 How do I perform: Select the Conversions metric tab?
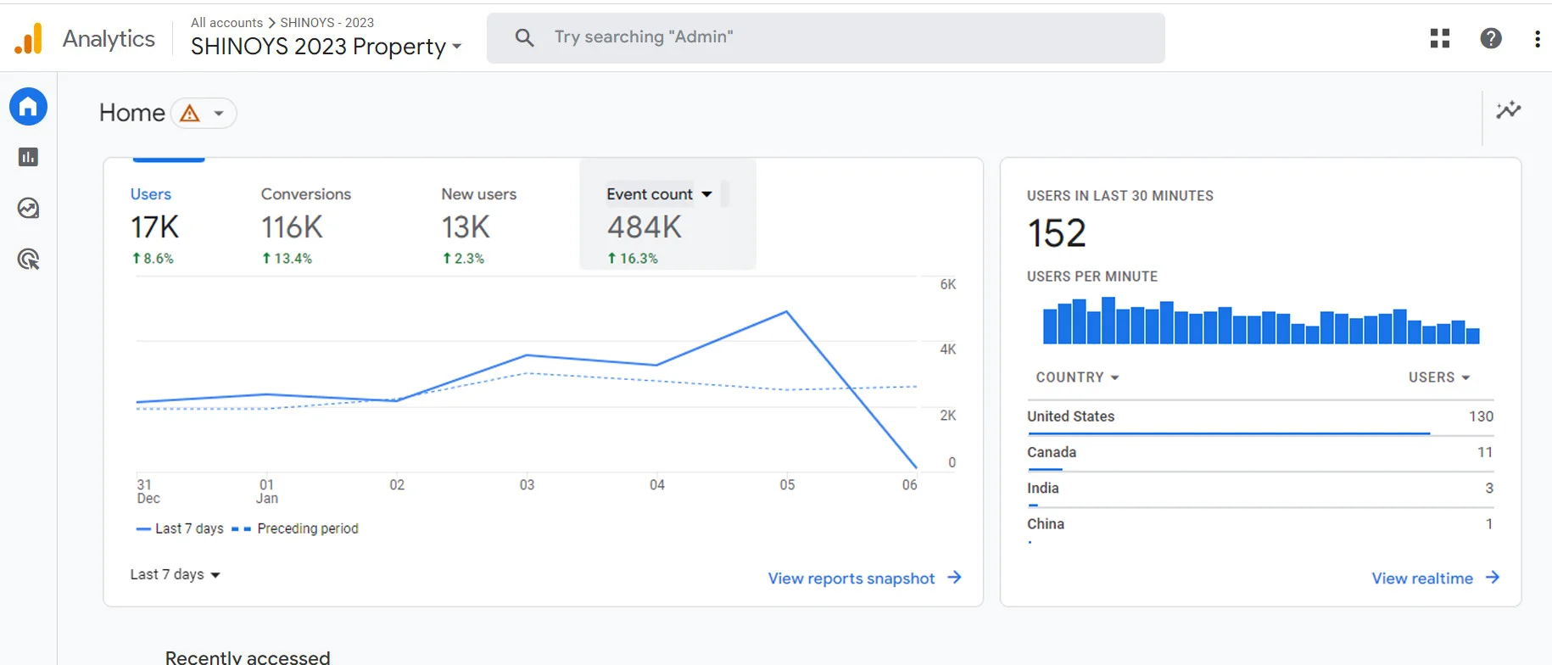point(305,226)
